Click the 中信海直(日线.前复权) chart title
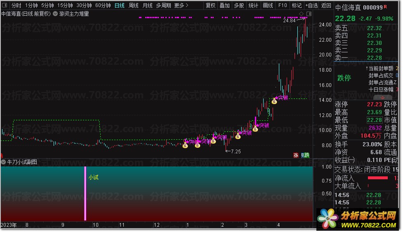Screen dimensions: 403x232 click(26, 14)
